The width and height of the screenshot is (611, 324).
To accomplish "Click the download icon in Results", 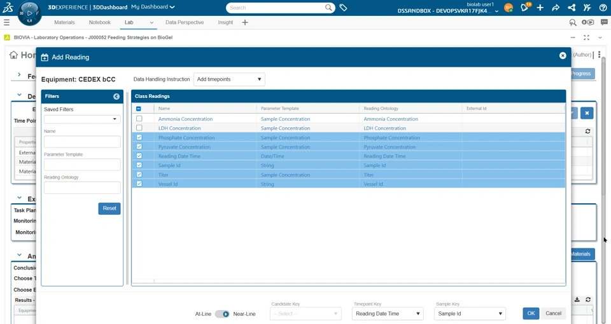I will click(x=577, y=299).
